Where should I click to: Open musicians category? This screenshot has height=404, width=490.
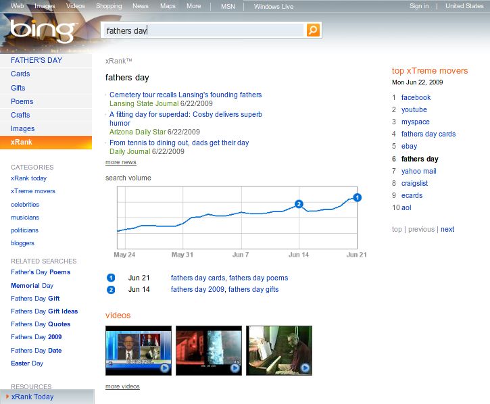tap(25, 217)
